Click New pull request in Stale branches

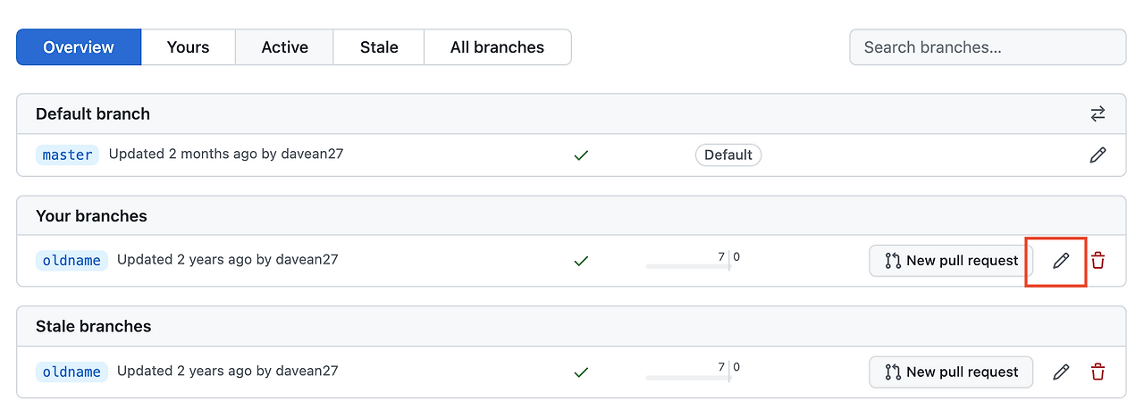click(x=951, y=372)
